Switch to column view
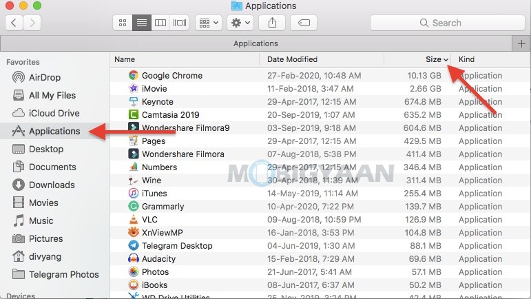Screen dimensions: 531x299 coord(160,23)
